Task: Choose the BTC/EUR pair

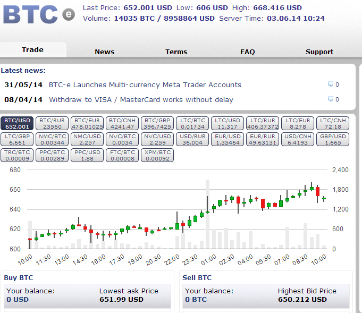Action: click(87, 123)
